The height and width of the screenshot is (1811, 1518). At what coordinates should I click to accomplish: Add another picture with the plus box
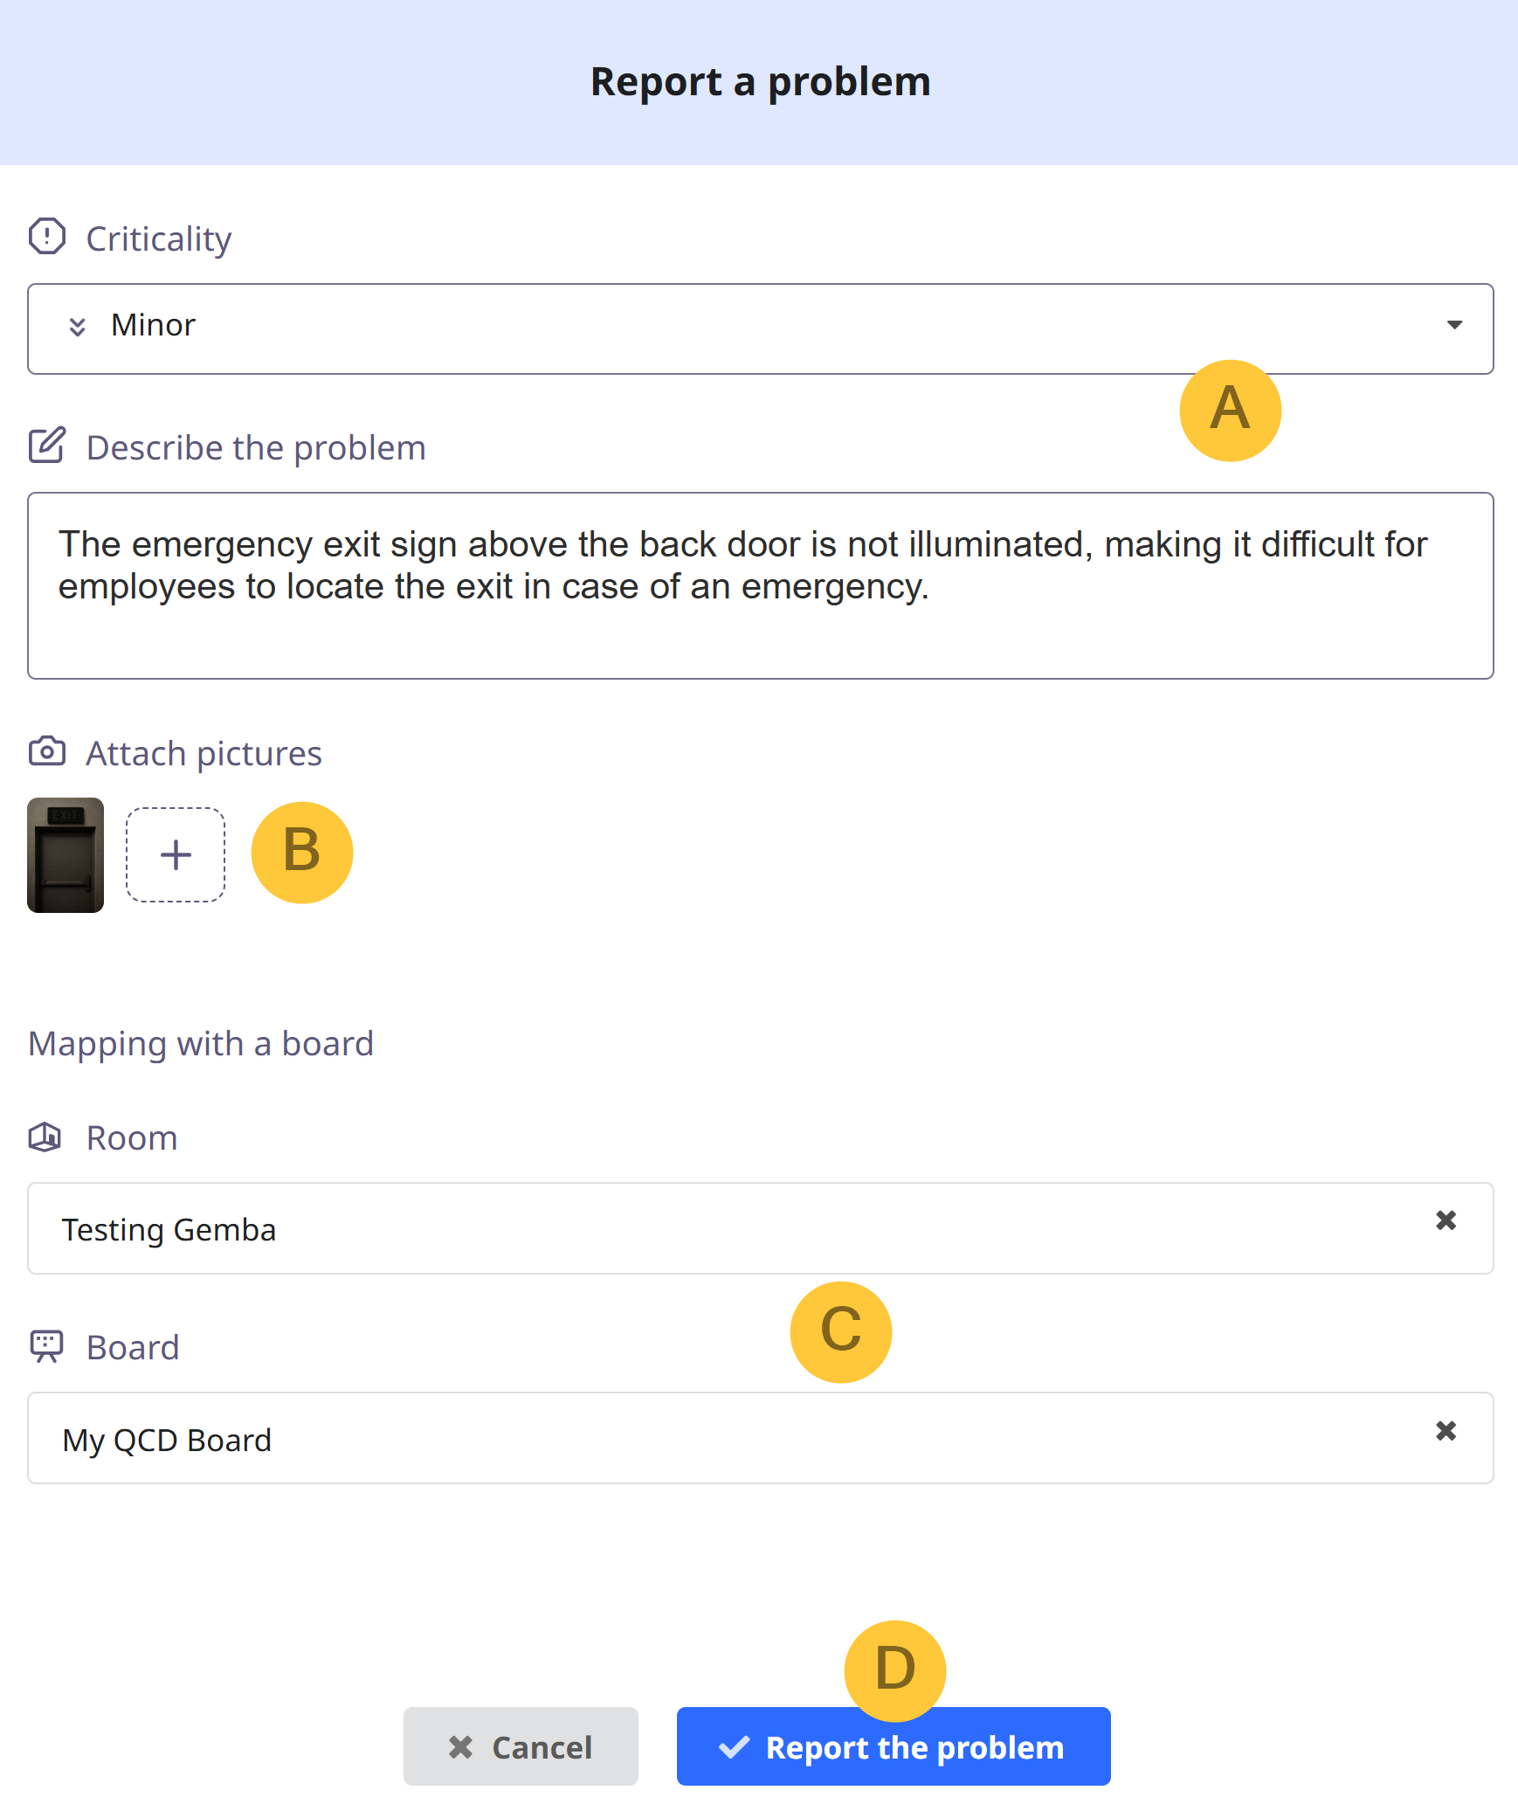pos(176,854)
